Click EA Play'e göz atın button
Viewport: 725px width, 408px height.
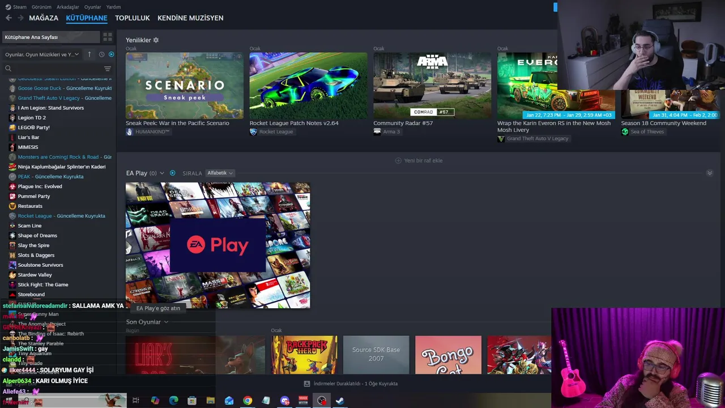[158, 308]
